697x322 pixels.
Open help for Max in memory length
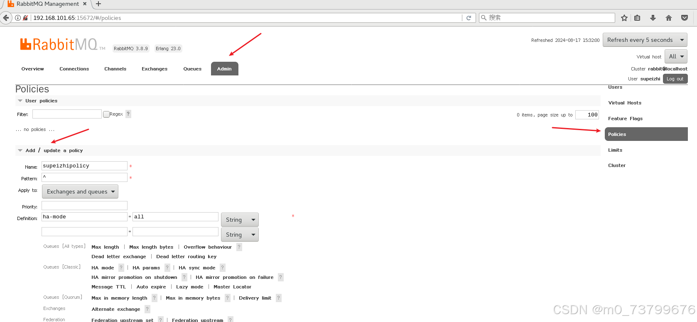(155, 298)
